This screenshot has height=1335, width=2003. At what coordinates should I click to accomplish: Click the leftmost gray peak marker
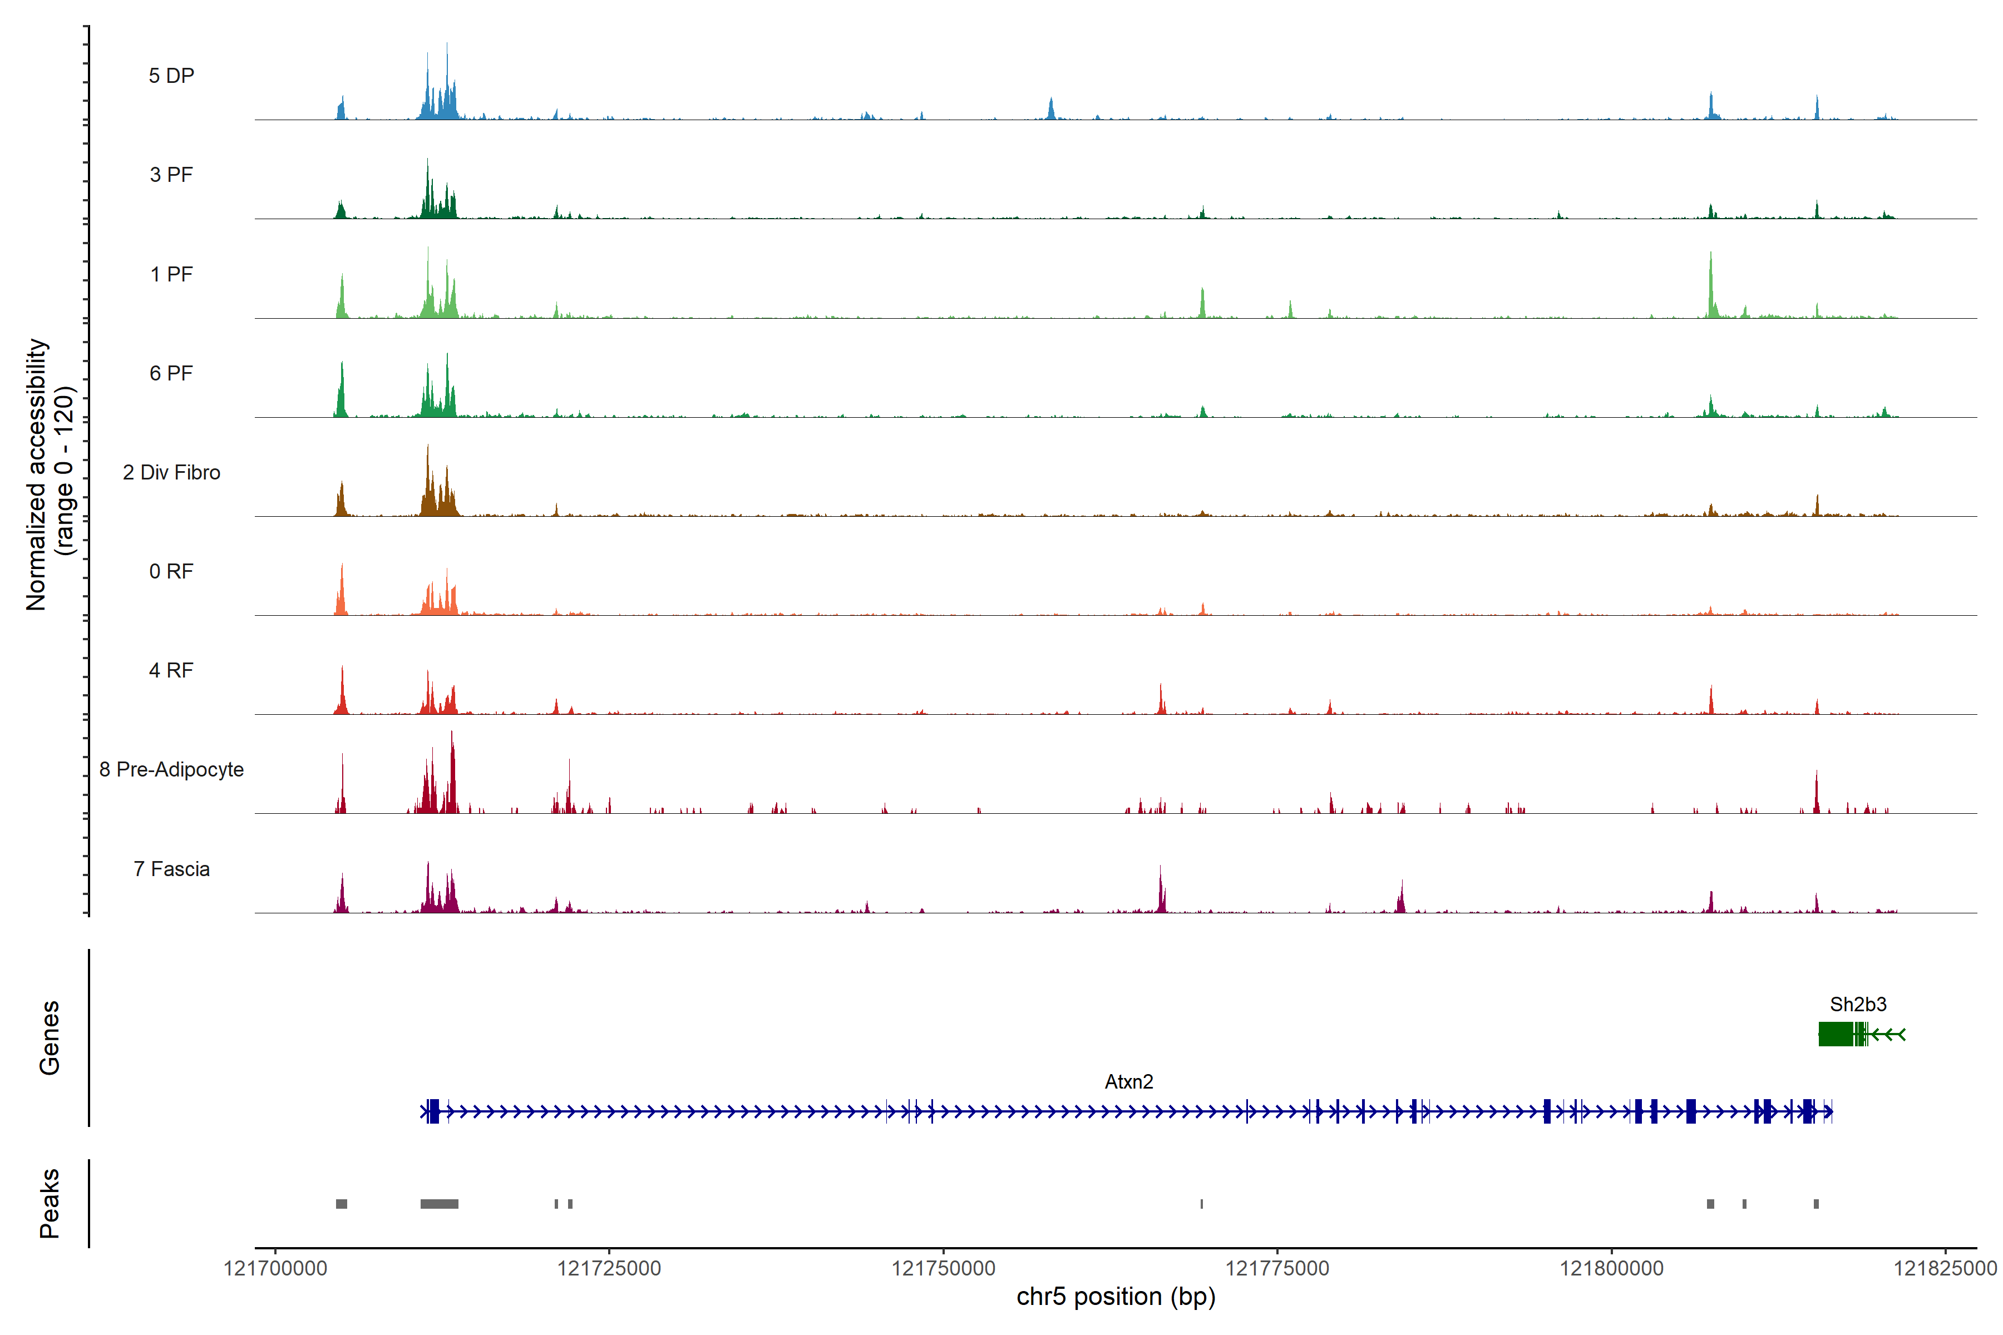point(342,1204)
